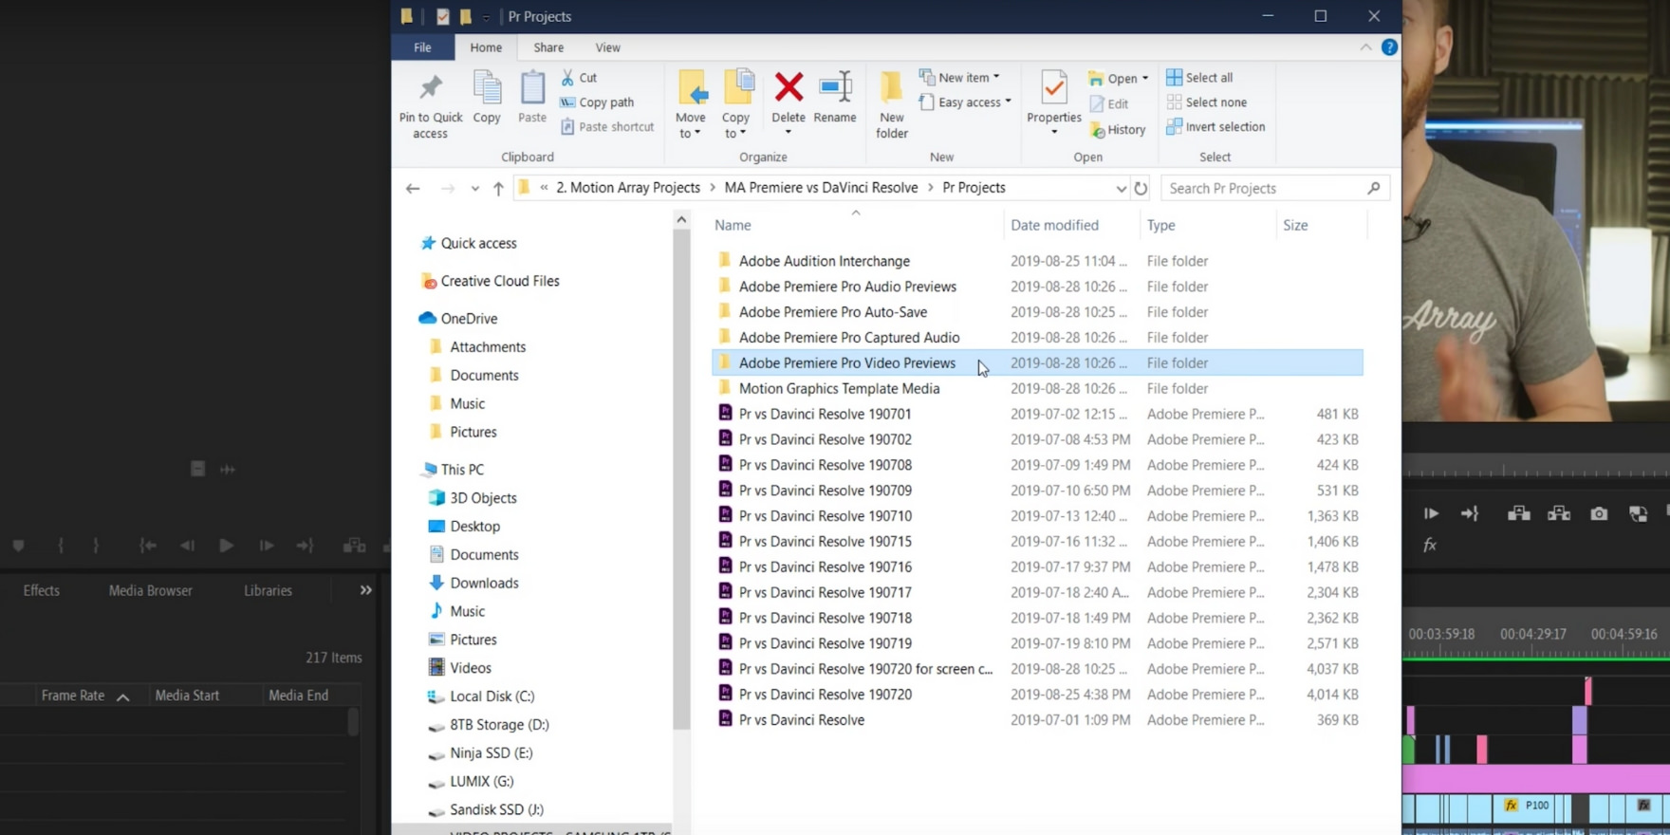Image resolution: width=1670 pixels, height=835 pixels.
Task: Select Creative Cloud Files in sidebar
Action: 500,282
